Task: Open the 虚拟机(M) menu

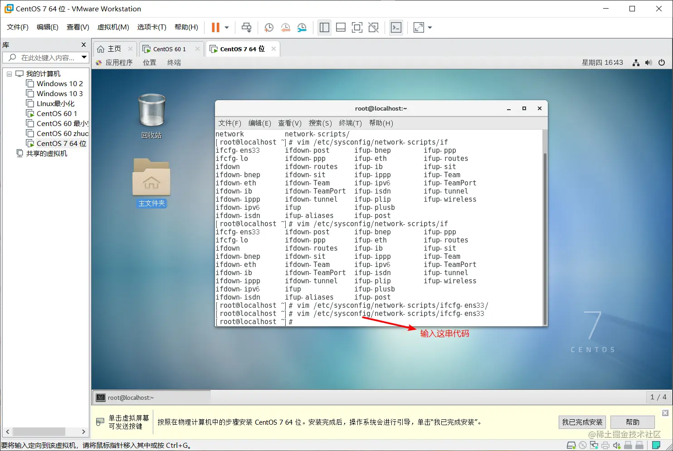Action: tap(113, 27)
